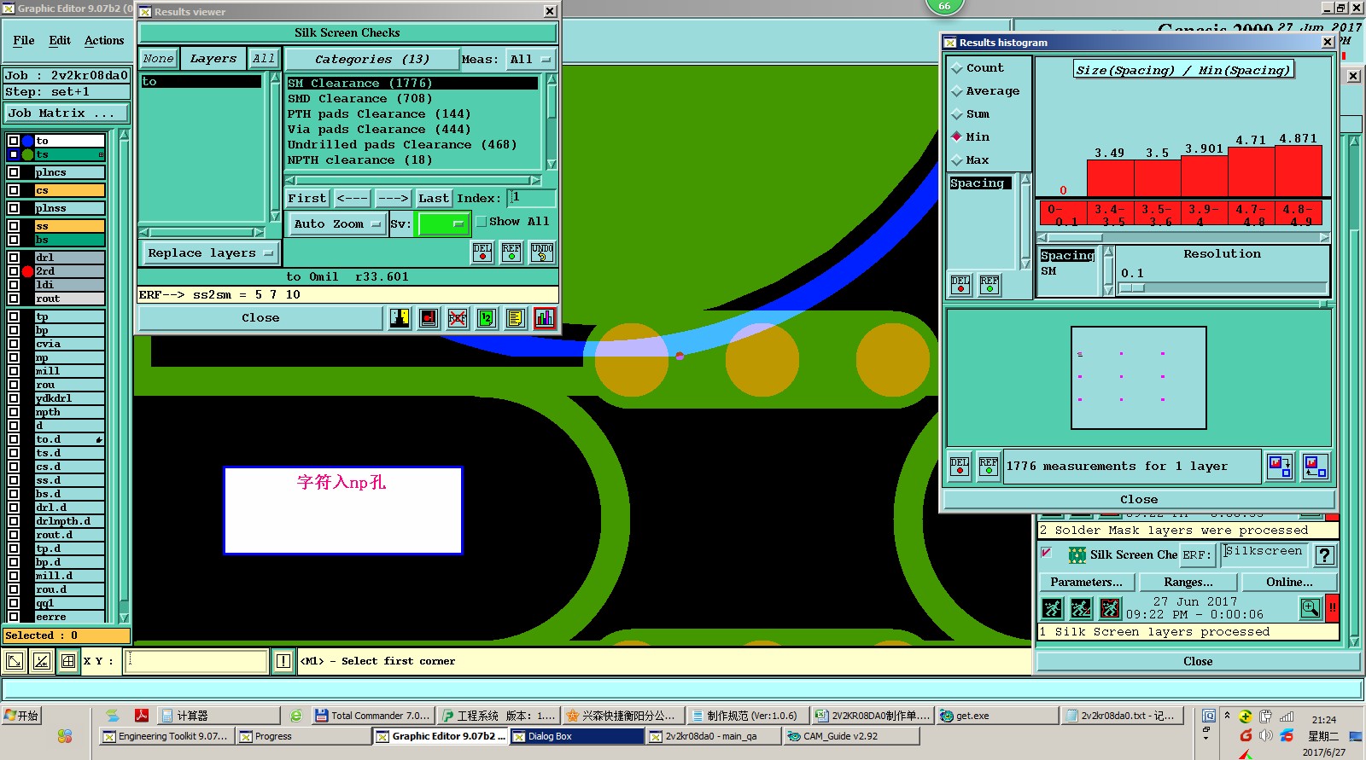Screen dimensions: 1366x760
Task: Click the exclamation mark icon after coordinate field
Action: 283,661
